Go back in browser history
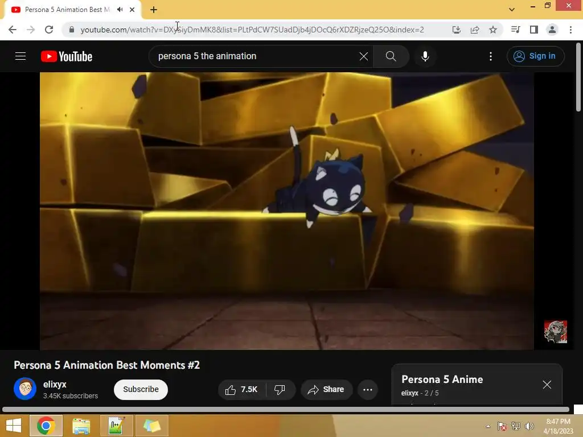Screen dimensions: 583x437 (13, 30)
